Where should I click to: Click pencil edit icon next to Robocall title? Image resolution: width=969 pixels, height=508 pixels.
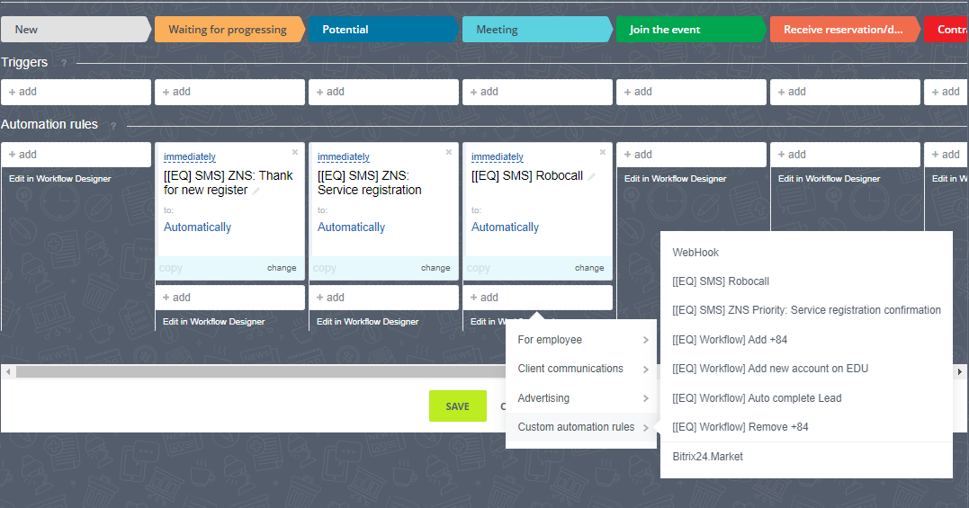point(592,176)
